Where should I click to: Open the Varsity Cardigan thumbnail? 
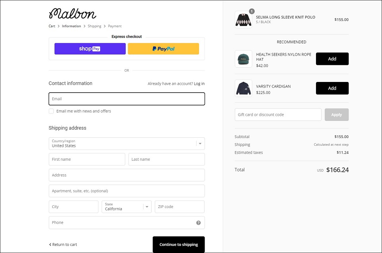(244, 88)
